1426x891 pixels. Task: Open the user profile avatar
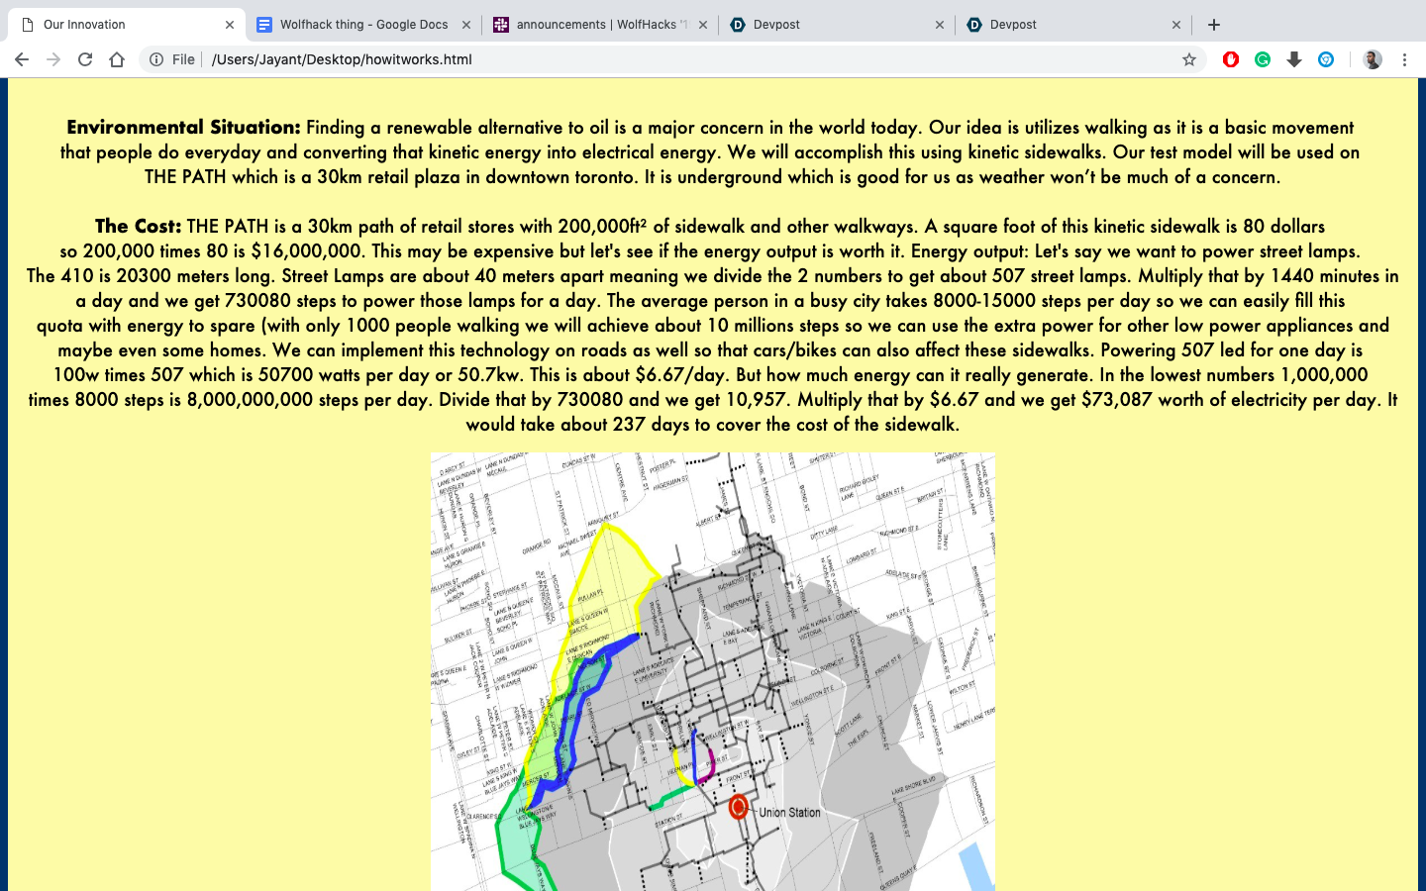click(x=1373, y=59)
